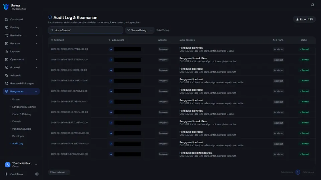The width and height of the screenshot is (321, 180).
Task: Click the IP / Info globe header icon
Action: click(x=274, y=40)
